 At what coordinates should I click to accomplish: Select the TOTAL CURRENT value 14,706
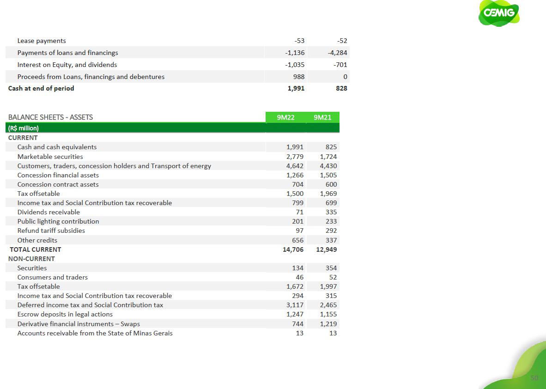293,249
